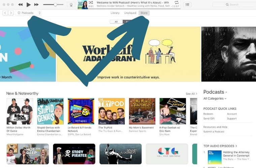
Task: Click Stupid Genius with Emma Chamberlain title
Action: [49, 129]
